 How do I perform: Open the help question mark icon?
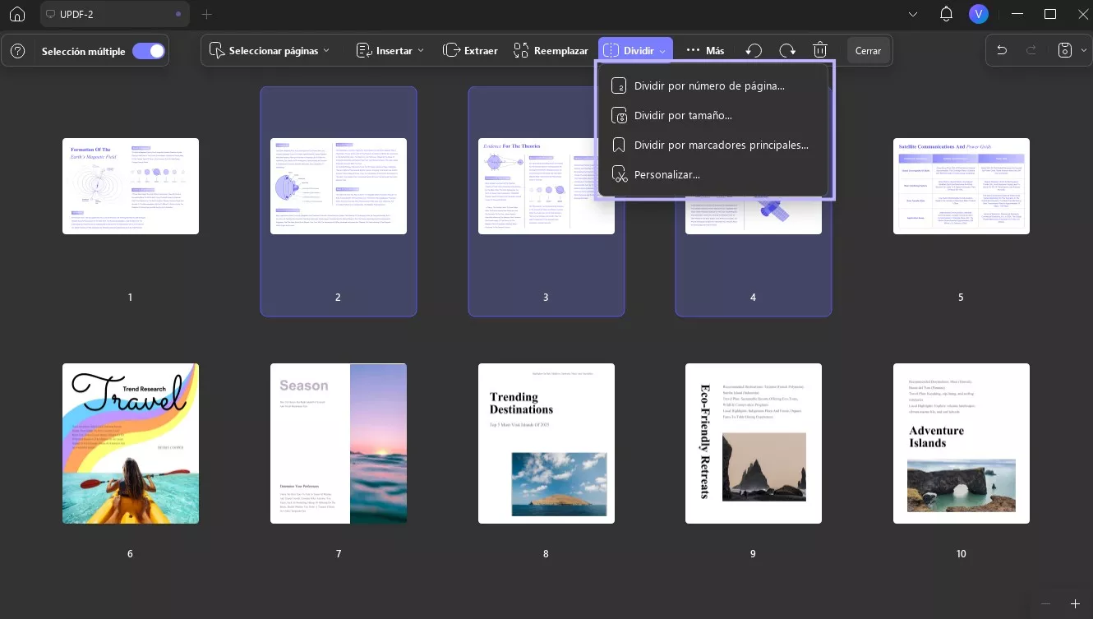click(x=17, y=51)
